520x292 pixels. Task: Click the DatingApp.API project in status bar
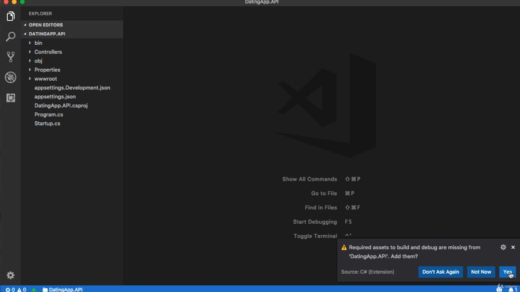[63, 289]
